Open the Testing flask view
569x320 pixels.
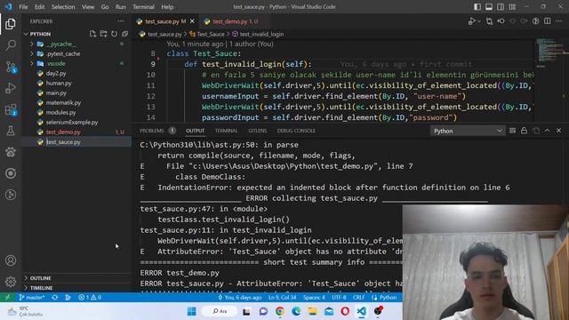pos(11,131)
